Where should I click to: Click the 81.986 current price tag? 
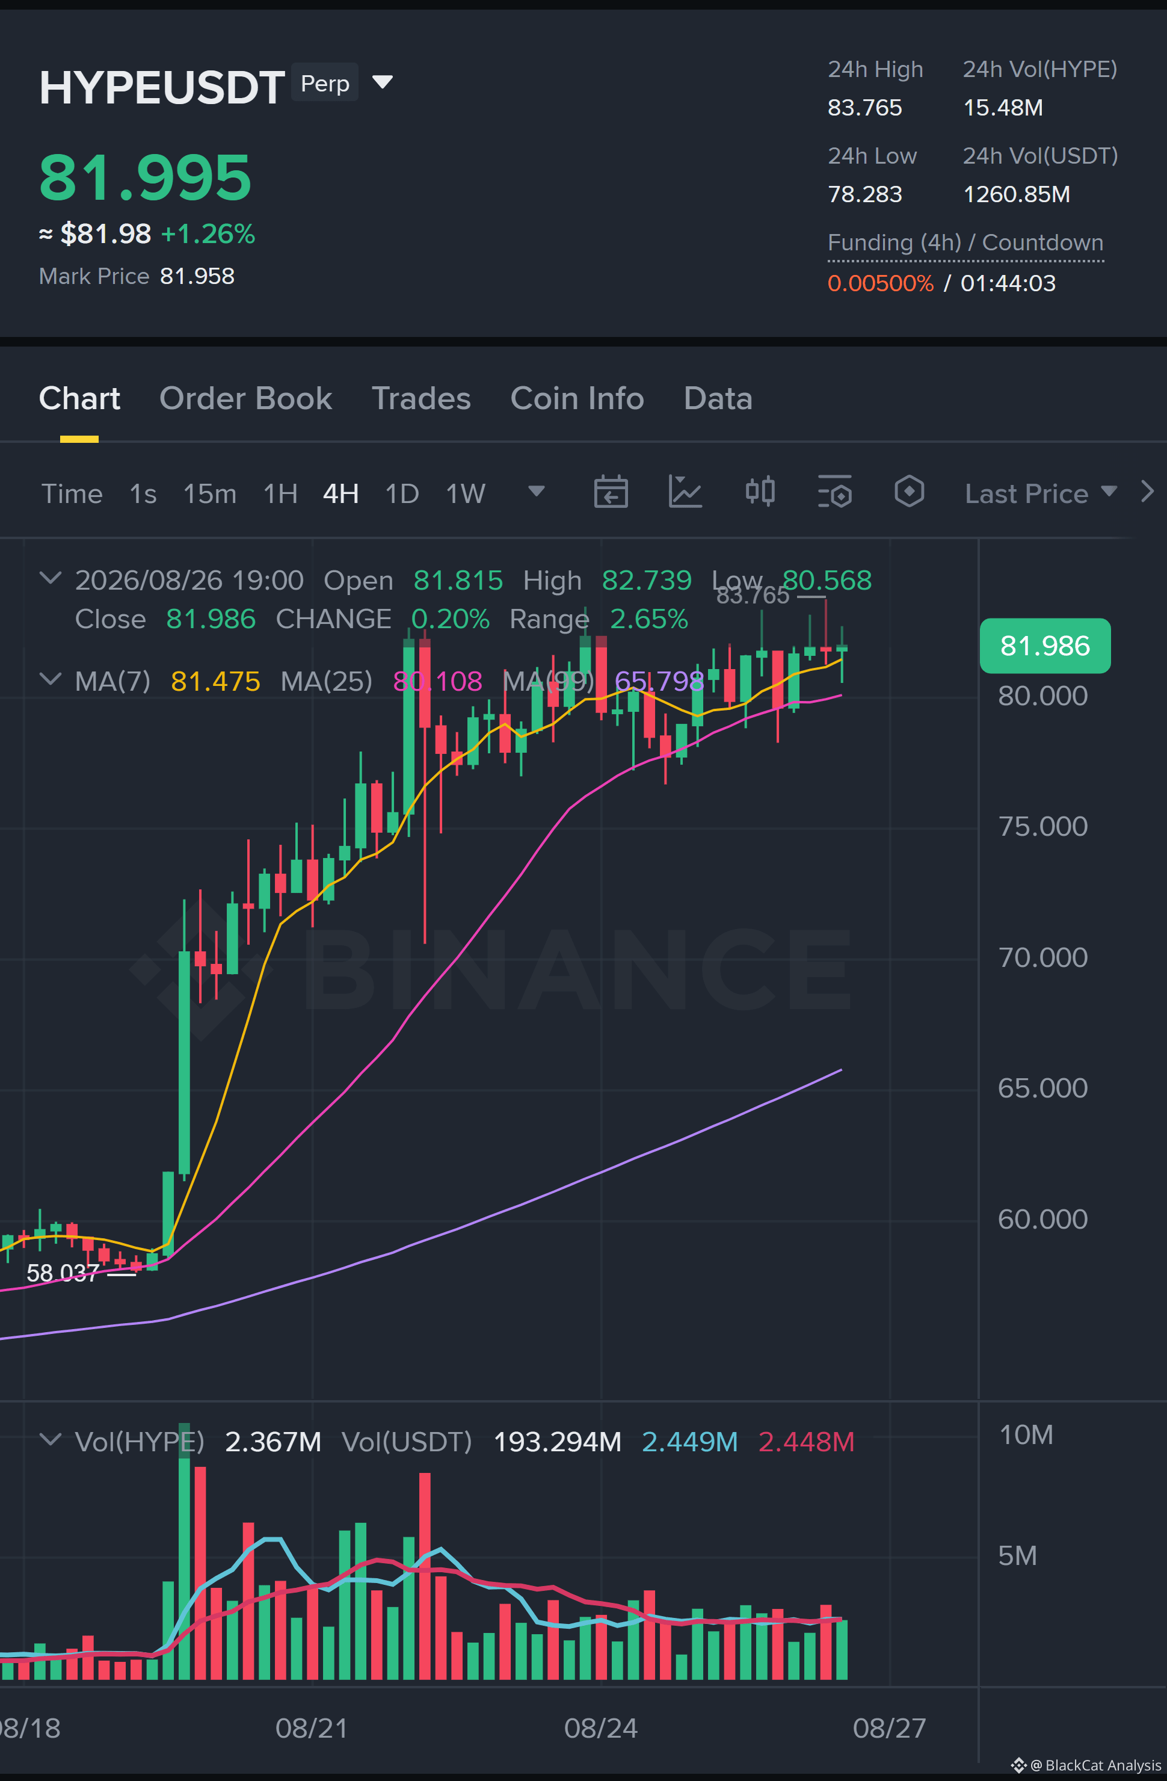point(1045,646)
